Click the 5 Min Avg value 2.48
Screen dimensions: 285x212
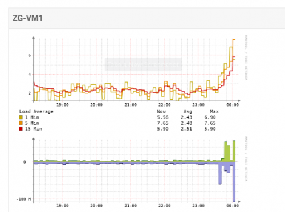pos(186,123)
